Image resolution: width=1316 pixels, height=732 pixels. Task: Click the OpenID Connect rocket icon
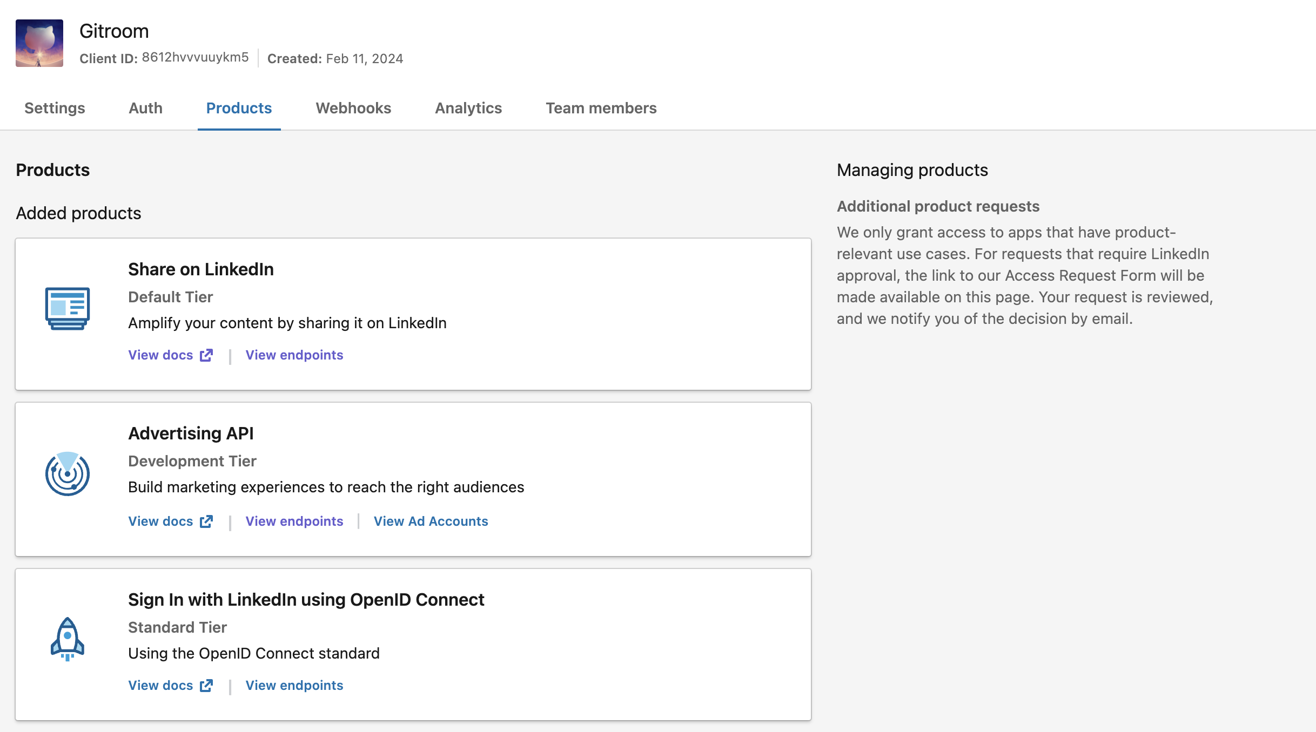[68, 639]
